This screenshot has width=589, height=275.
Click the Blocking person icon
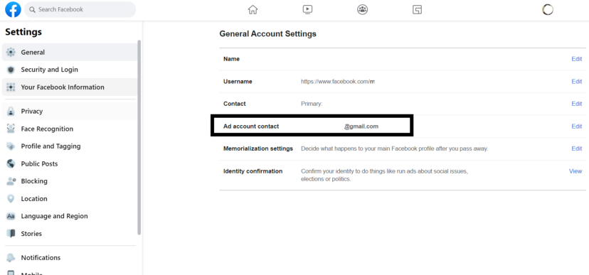click(11, 180)
